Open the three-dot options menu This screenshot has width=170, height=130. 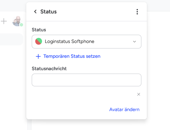(x=137, y=12)
